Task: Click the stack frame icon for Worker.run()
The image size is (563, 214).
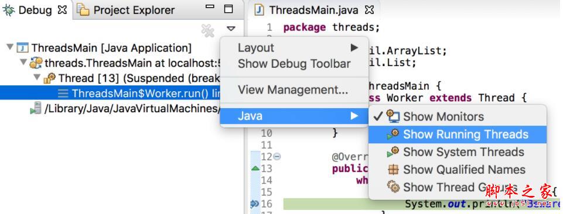Action: pyautogui.click(x=63, y=93)
